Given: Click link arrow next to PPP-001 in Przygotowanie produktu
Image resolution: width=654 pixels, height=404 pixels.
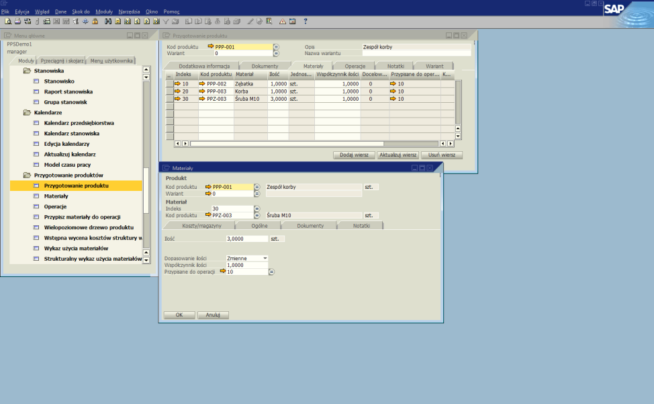Looking at the screenshot, I should 211,47.
